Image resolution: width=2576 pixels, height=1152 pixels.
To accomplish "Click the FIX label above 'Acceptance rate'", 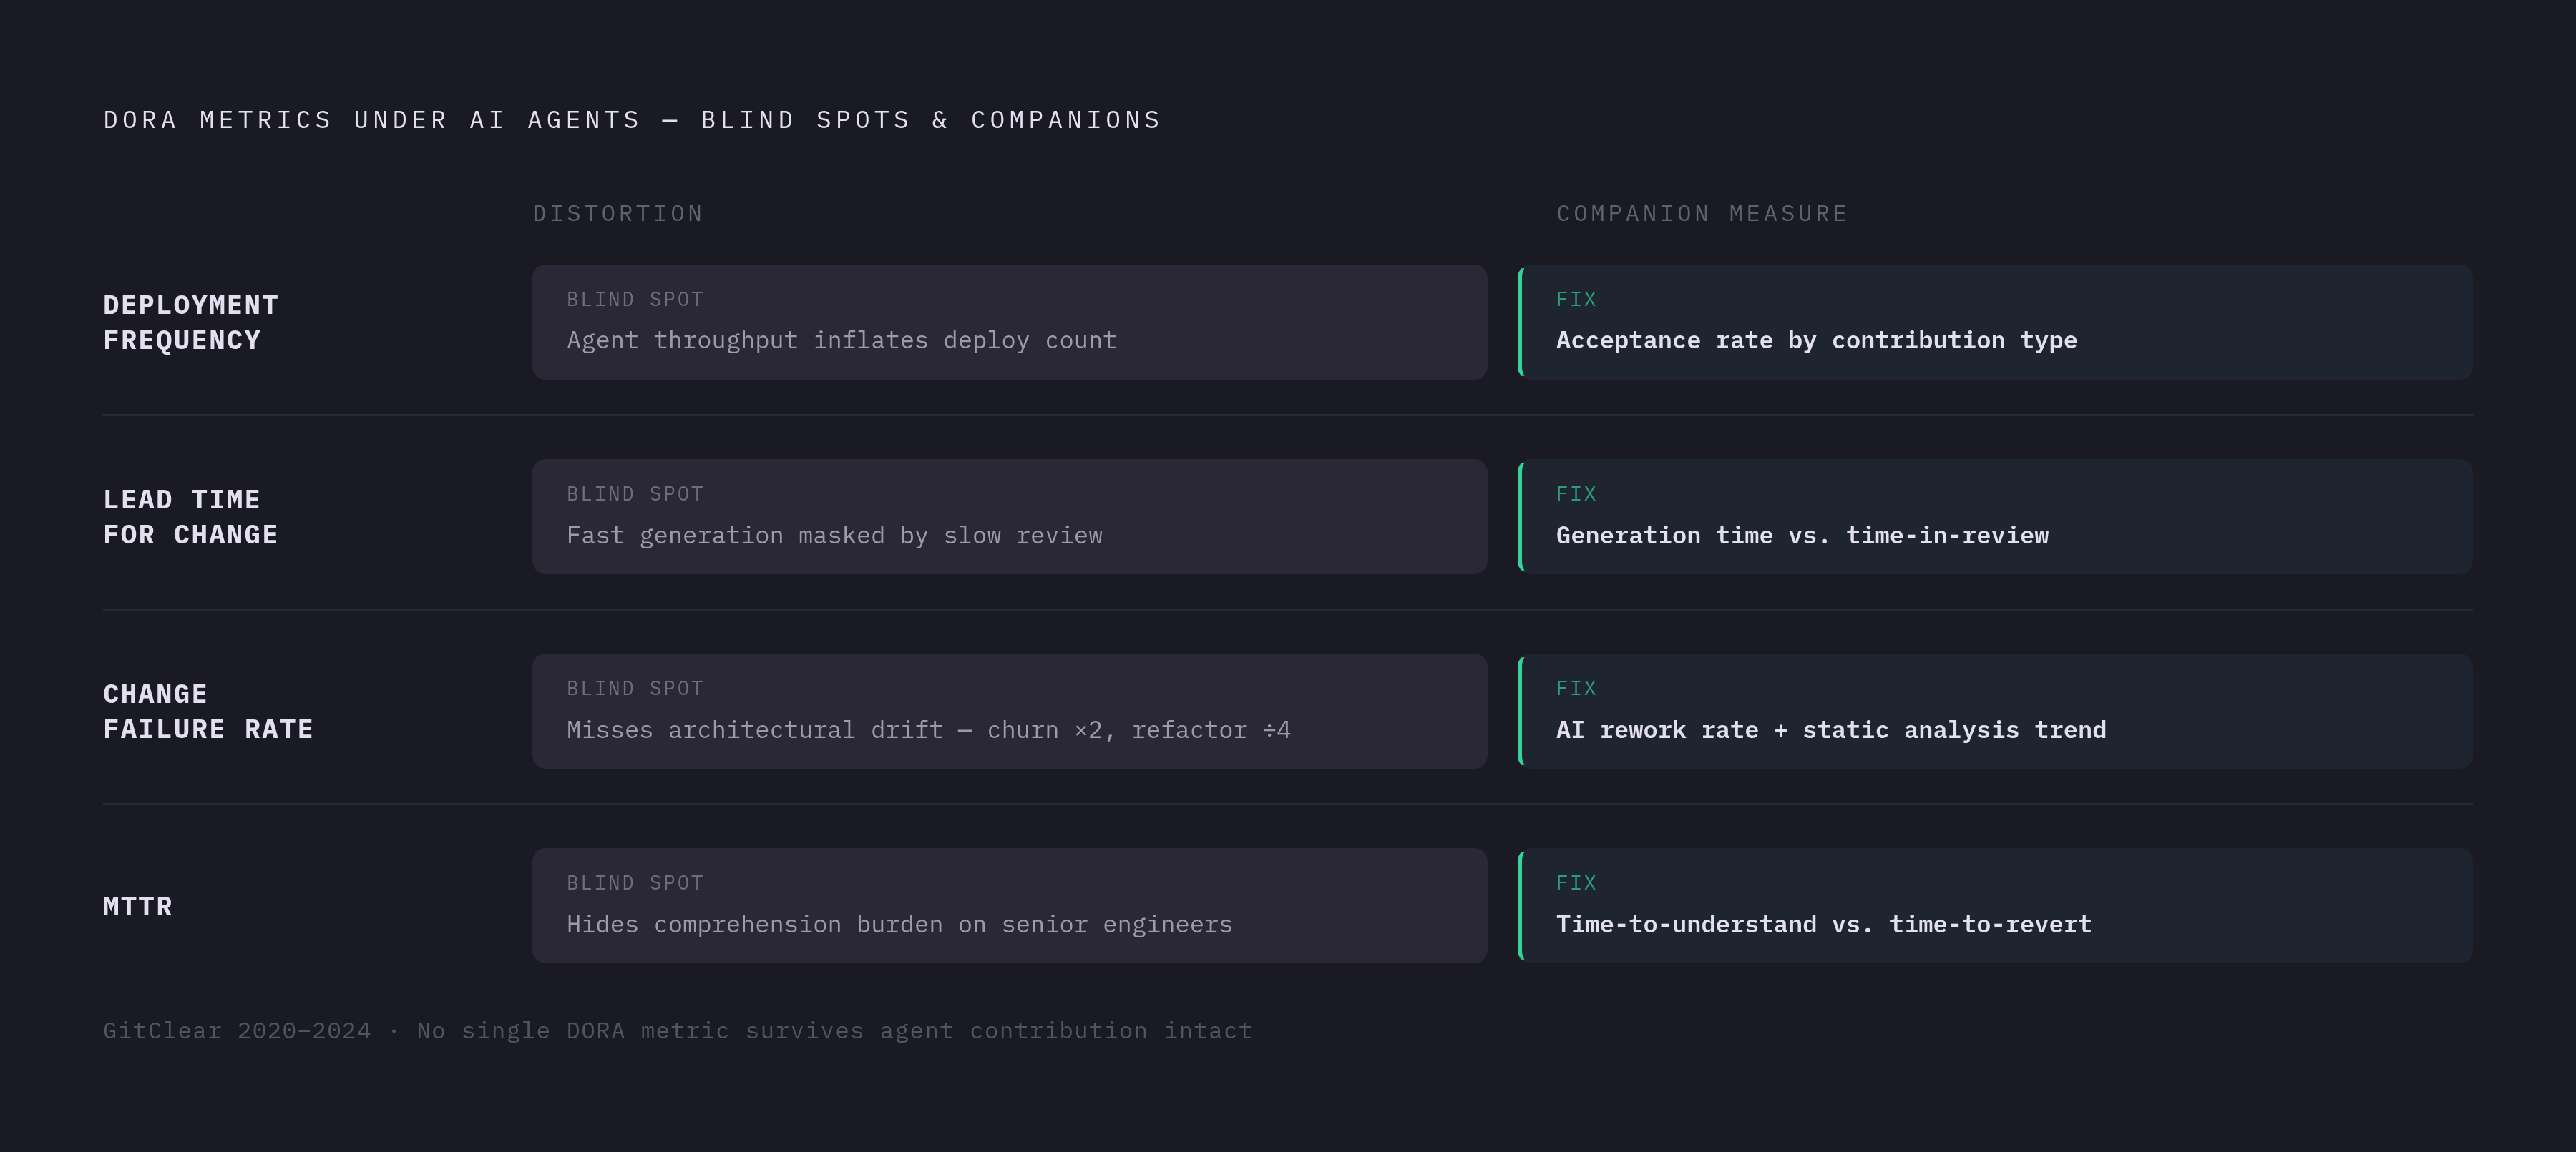I will [1576, 300].
